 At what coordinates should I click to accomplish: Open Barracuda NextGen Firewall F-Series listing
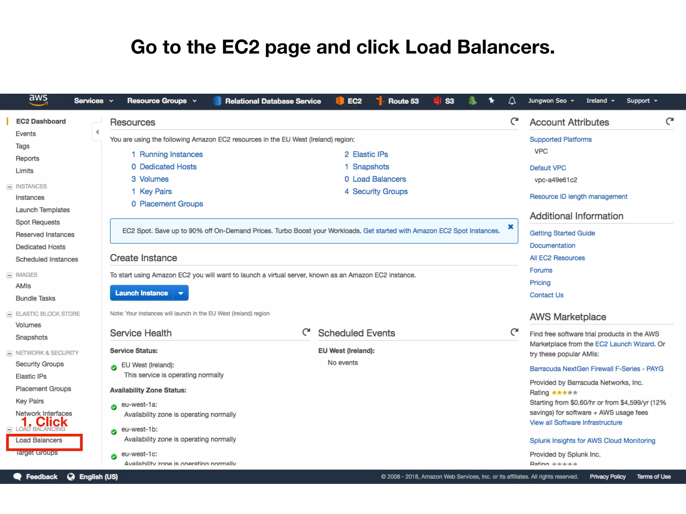click(x=597, y=368)
